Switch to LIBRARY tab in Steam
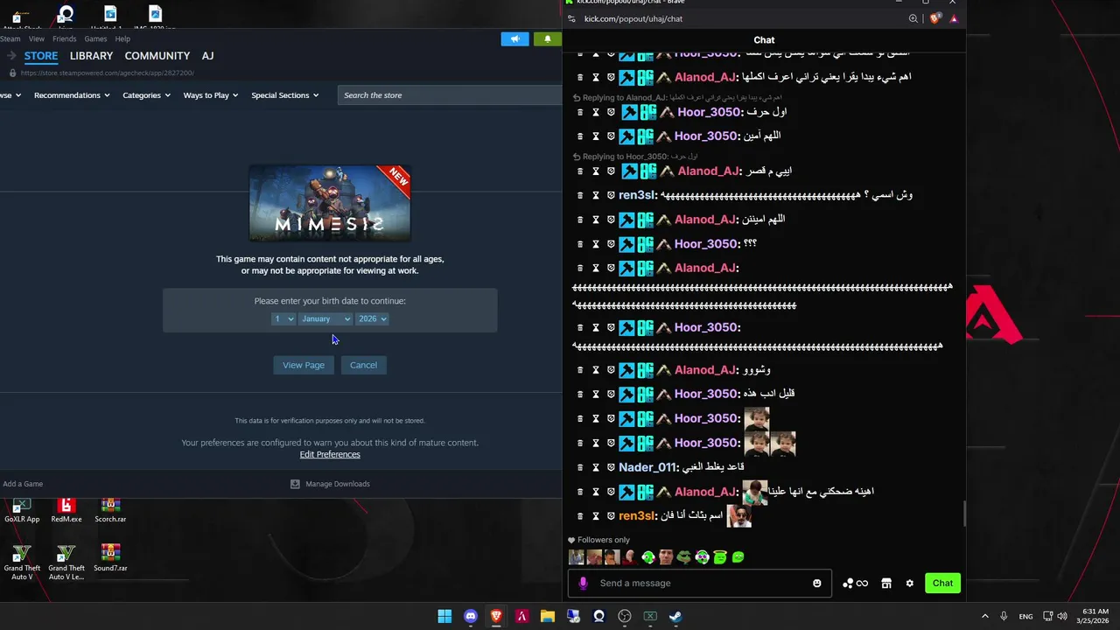The image size is (1120, 630). [x=92, y=56]
